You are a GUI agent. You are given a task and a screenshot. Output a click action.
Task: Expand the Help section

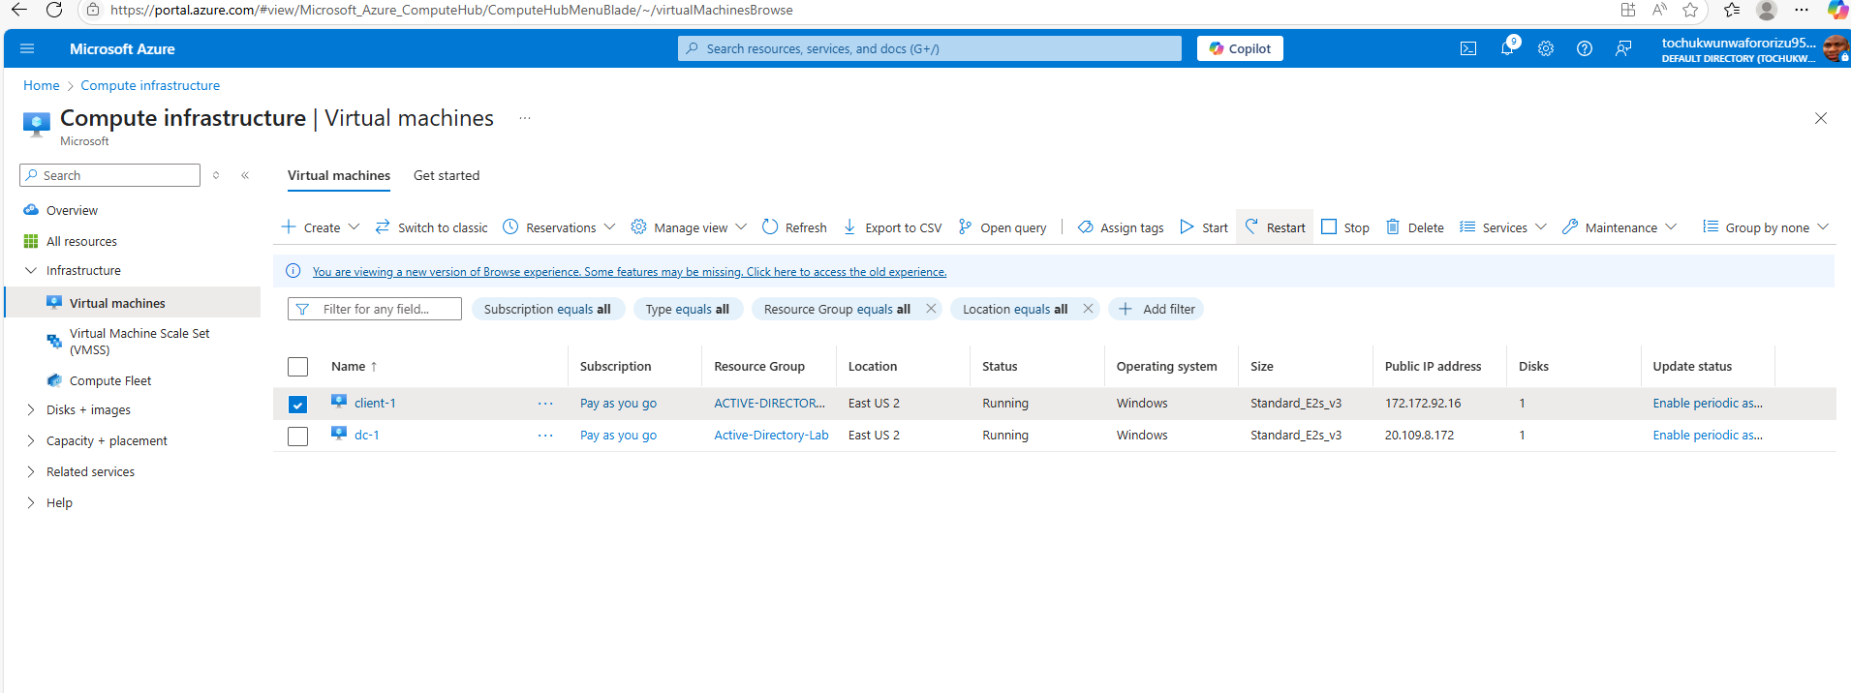31,503
